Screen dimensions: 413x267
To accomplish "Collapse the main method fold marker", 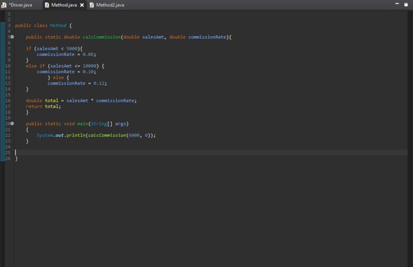I will point(12,124).
